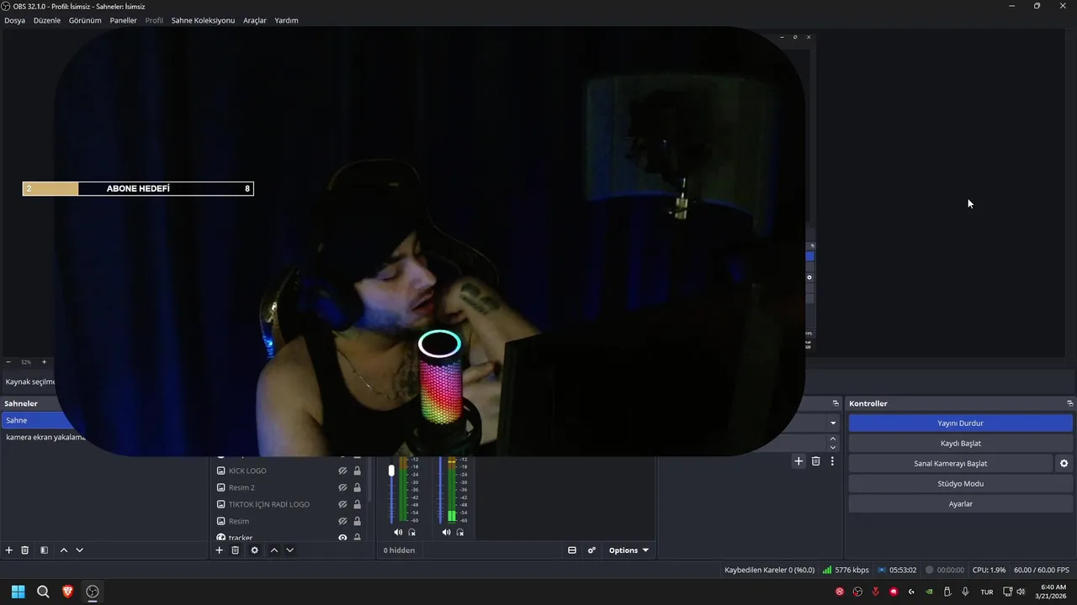Image resolution: width=1077 pixels, height=605 pixels.
Task: Unlock the Resim source
Action: point(357,521)
